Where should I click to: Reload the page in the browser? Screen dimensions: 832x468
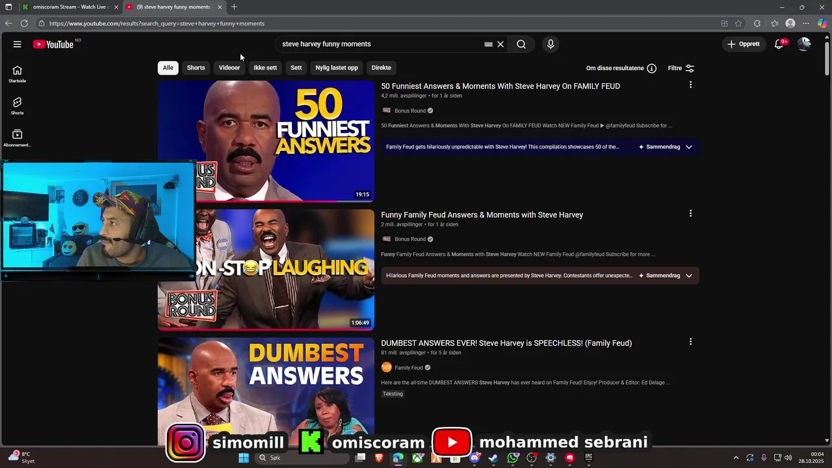[x=24, y=23]
